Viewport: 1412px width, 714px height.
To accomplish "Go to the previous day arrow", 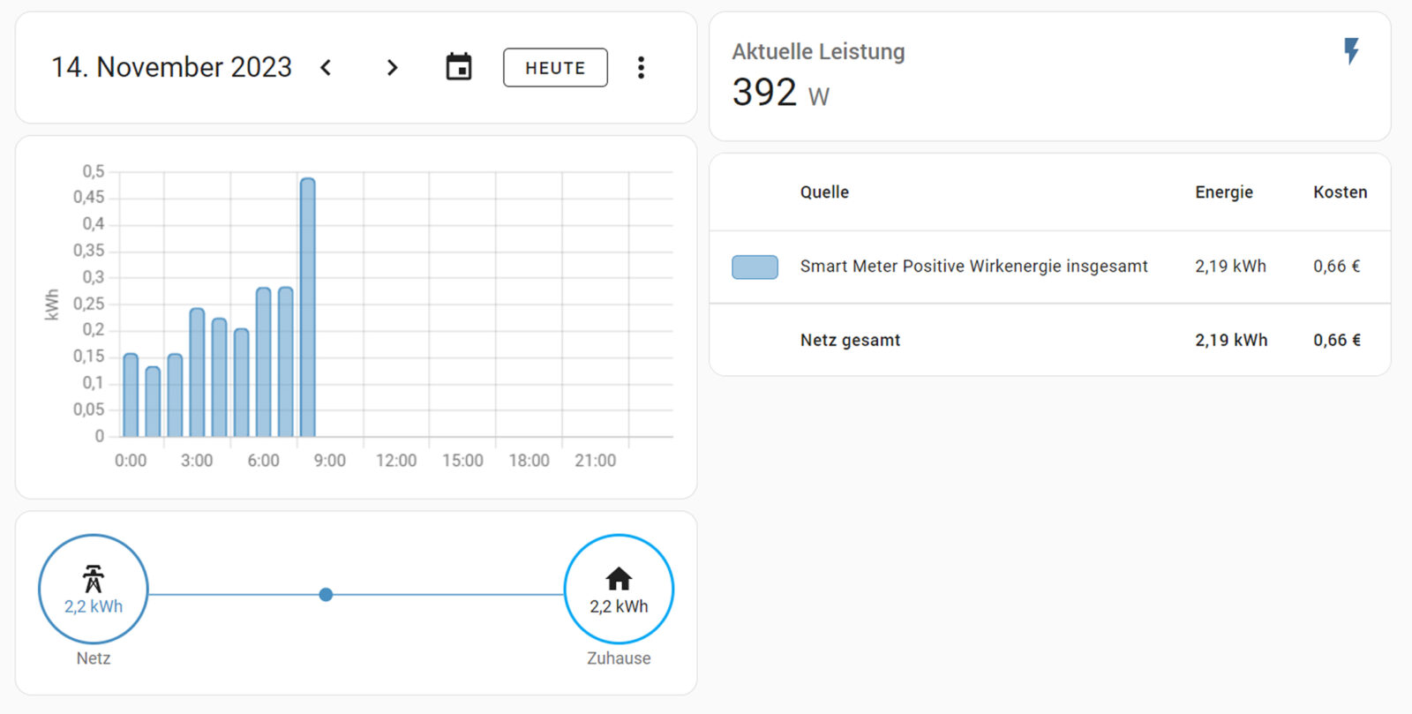I will pos(326,68).
